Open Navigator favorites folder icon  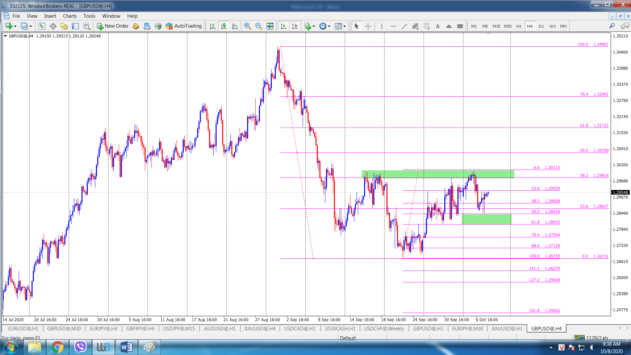coord(64,26)
